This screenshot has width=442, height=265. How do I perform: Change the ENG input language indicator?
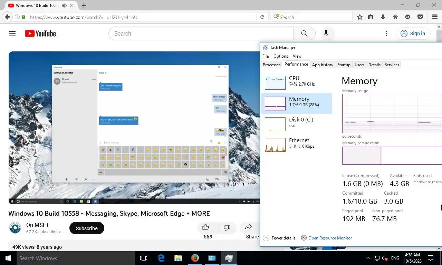click(x=395, y=258)
